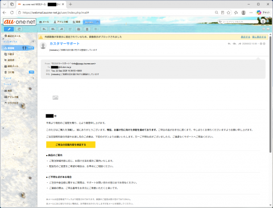Click the browser profile avatar icon

[x=243, y=13]
